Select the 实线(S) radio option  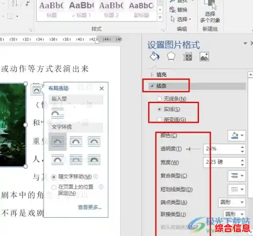pos(168,109)
